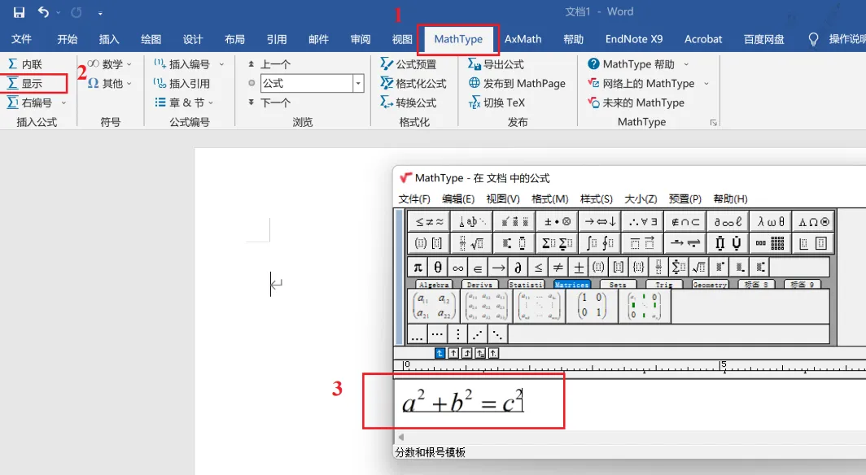Open relational symbols palette (≤≠≈)
The image size is (866, 475).
[x=429, y=222]
